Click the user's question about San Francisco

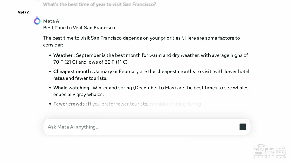click(x=99, y=4)
